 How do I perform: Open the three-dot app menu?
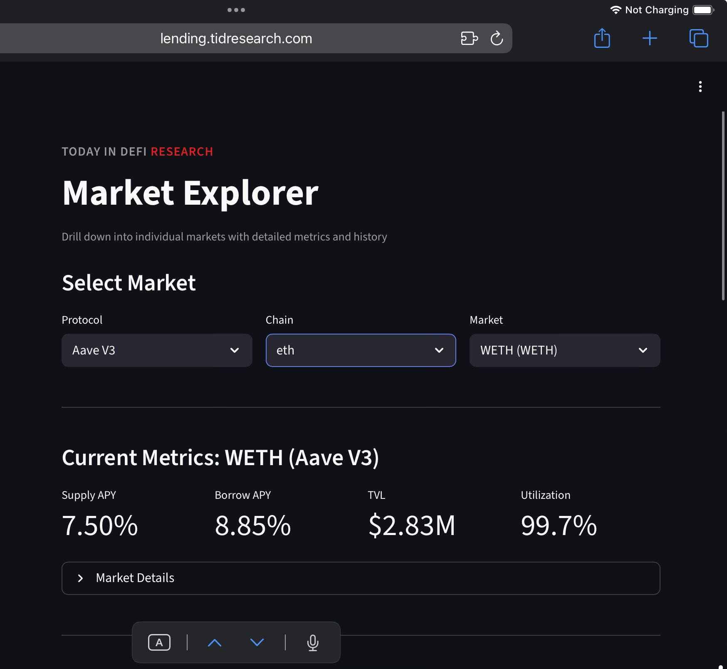(700, 87)
